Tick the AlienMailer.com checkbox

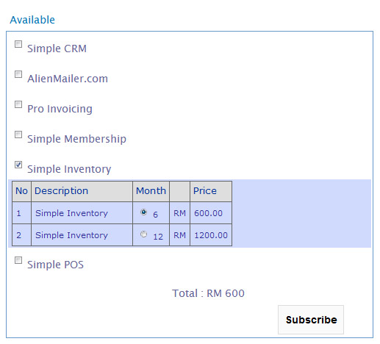pos(18,74)
